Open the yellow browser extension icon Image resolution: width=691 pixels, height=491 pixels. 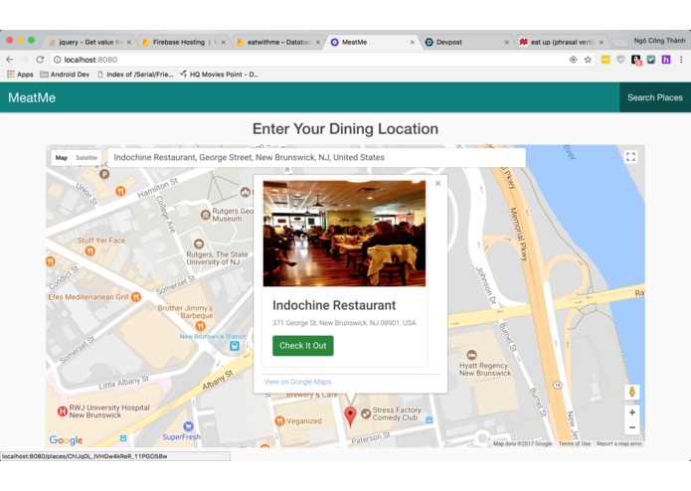click(x=605, y=60)
